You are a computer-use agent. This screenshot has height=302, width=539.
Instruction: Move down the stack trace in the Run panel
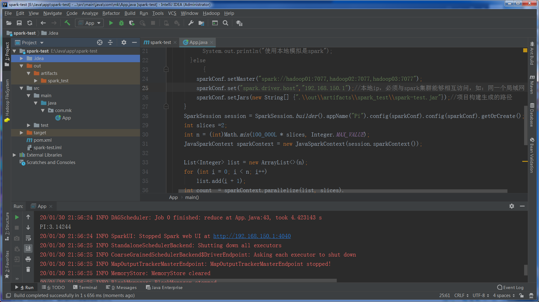coord(28,228)
